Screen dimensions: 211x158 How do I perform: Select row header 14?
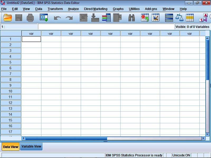click(11, 114)
